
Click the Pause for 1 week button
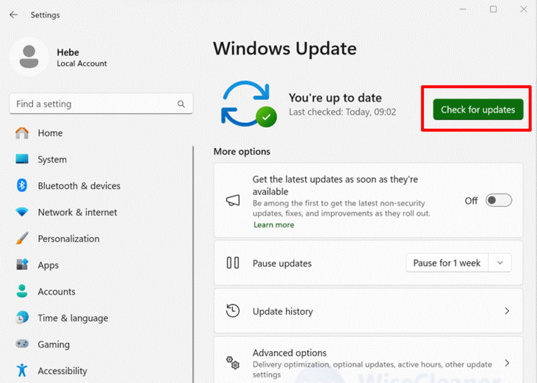coord(446,263)
